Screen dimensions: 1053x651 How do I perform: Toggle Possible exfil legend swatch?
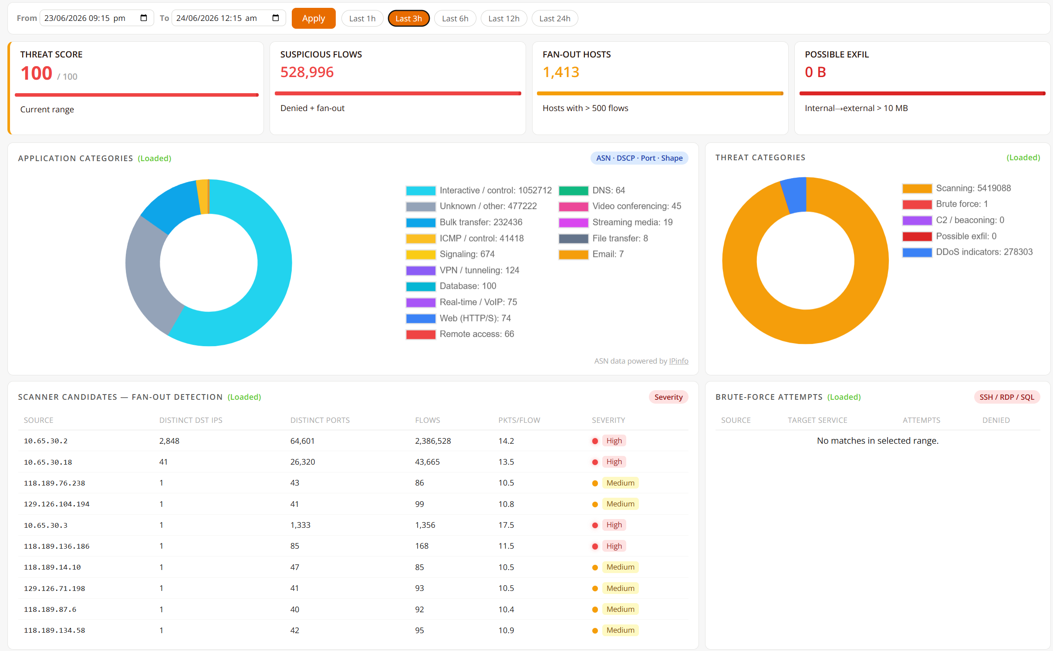click(x=917, y=236)
